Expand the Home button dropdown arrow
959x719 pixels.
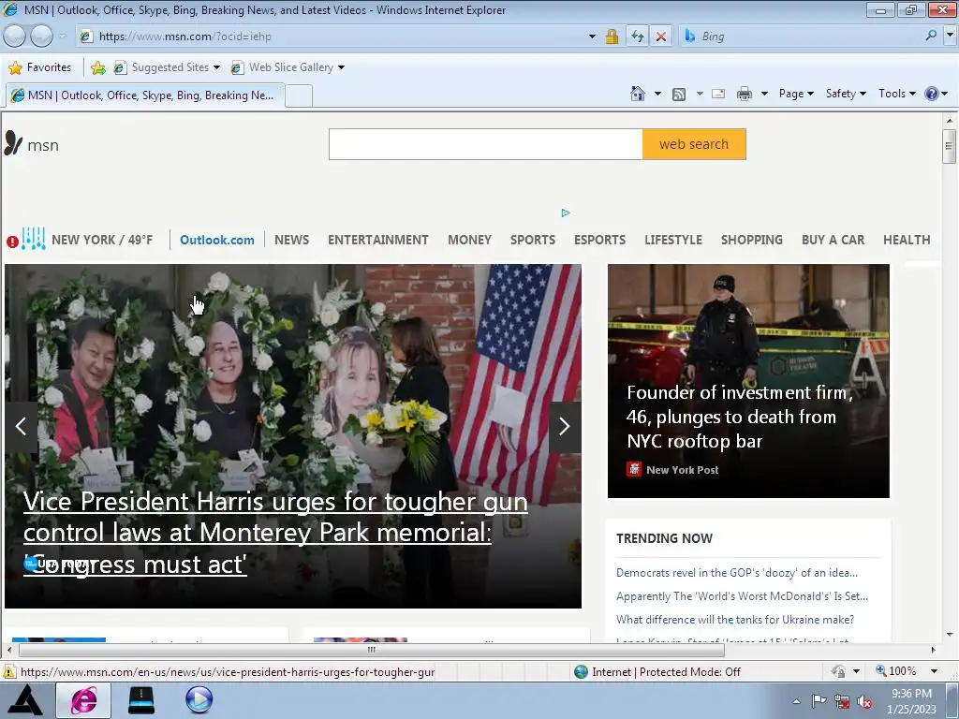pos(657,94)
